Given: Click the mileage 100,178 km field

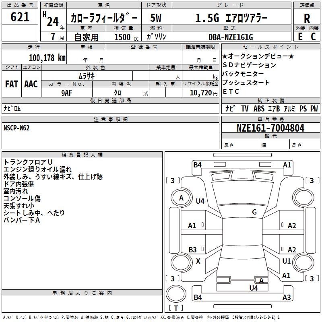Looking at the screenshot, I should [34, 57].
